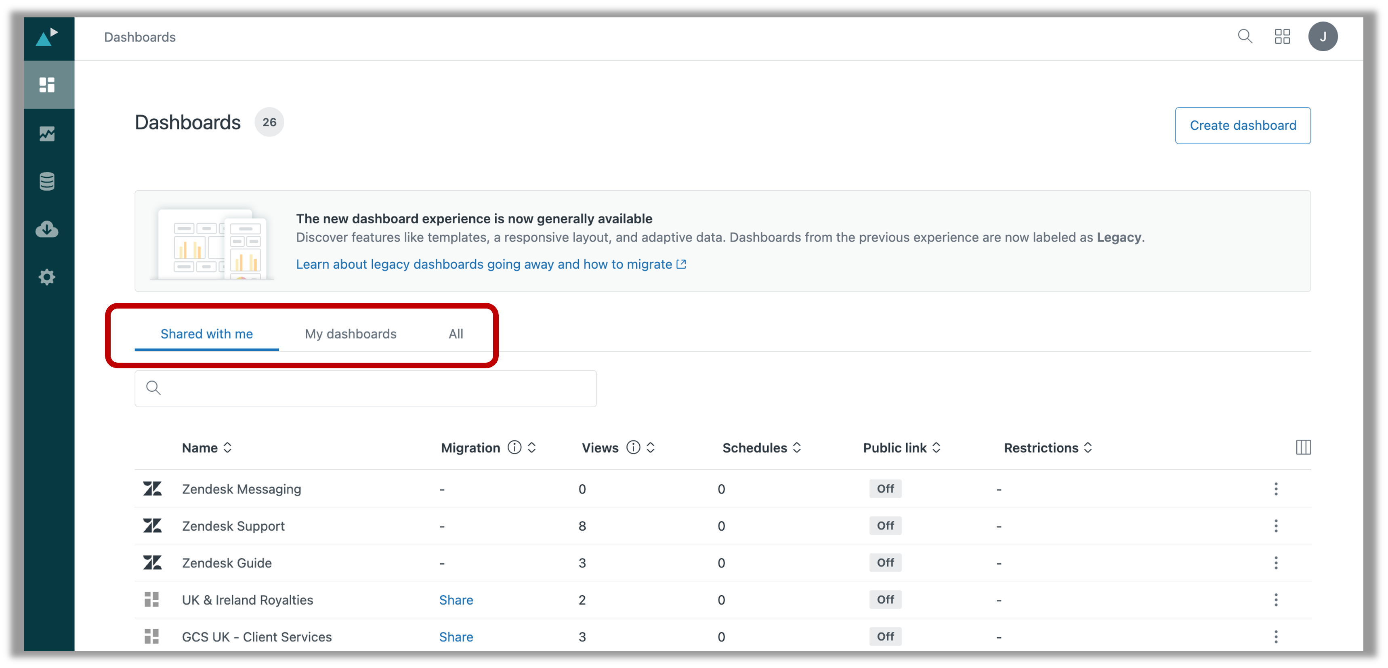Image resolution: width=1388 pixels, height=668 pixels.
Task: Open the user profile avatar J
Action: 1322,37
